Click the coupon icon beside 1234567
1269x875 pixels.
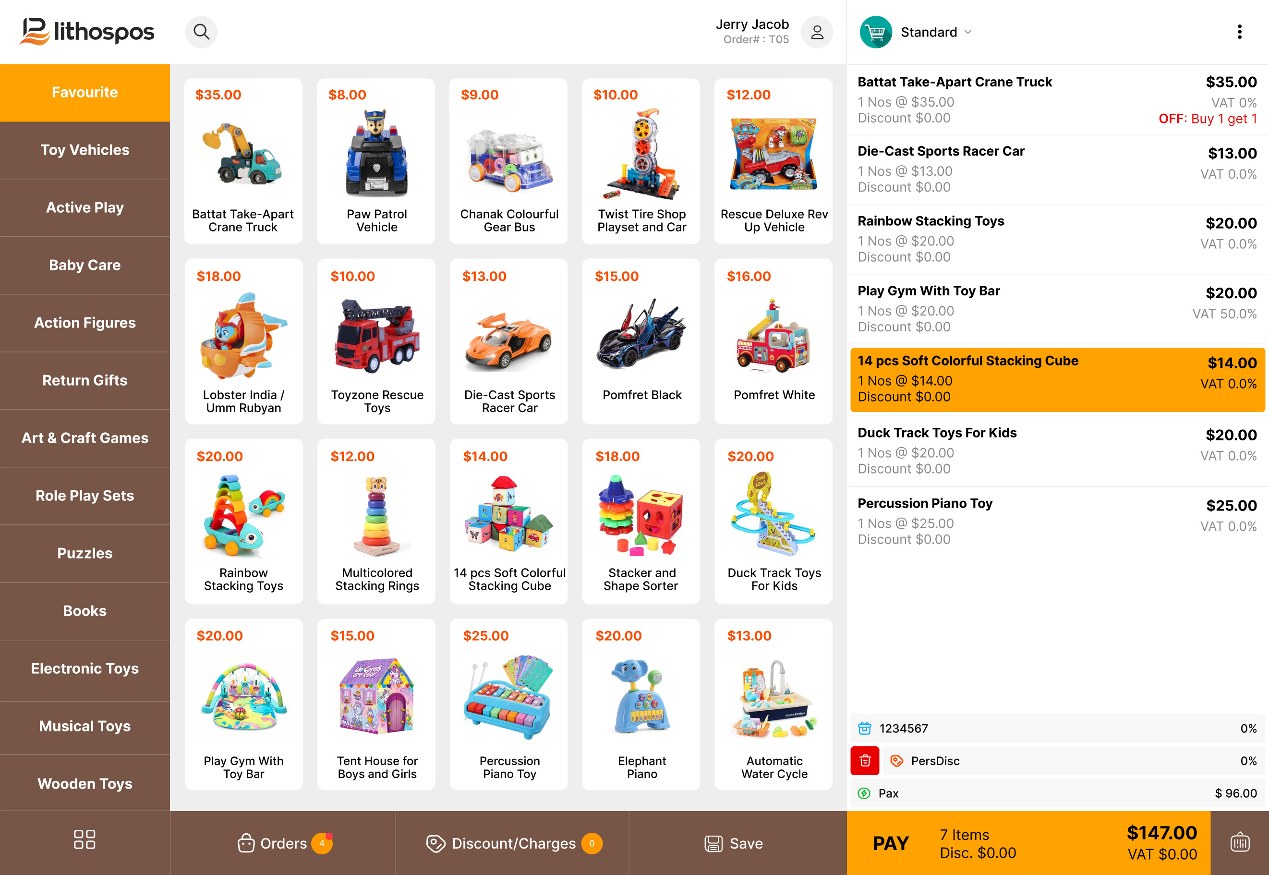tap(864, 728)
